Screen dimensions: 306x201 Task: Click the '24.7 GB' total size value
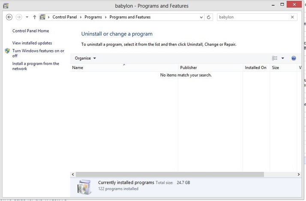(183, 183)
